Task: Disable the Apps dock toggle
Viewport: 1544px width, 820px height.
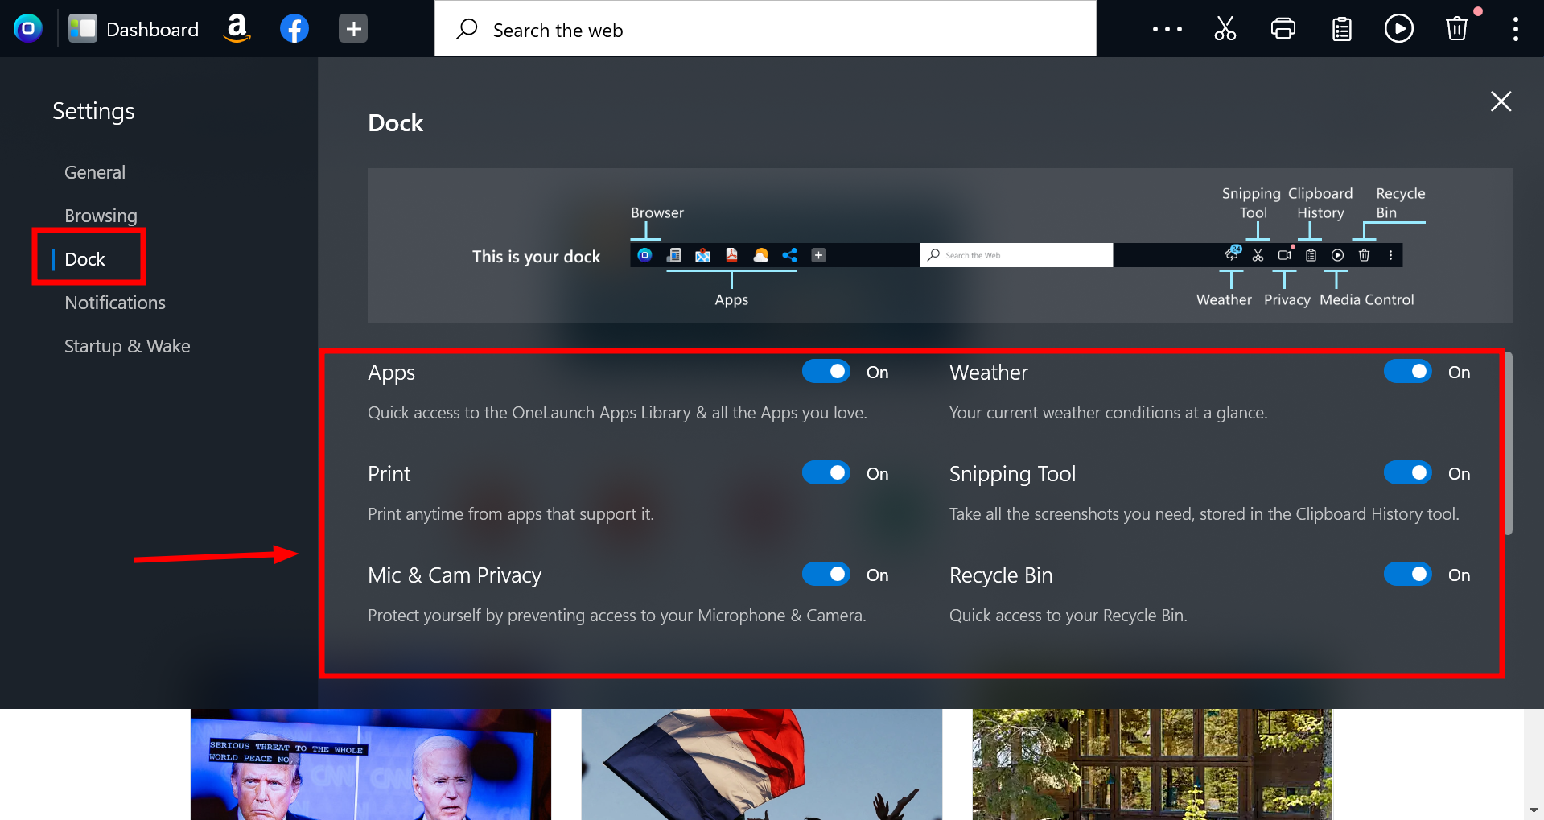Action: (826, 371)
